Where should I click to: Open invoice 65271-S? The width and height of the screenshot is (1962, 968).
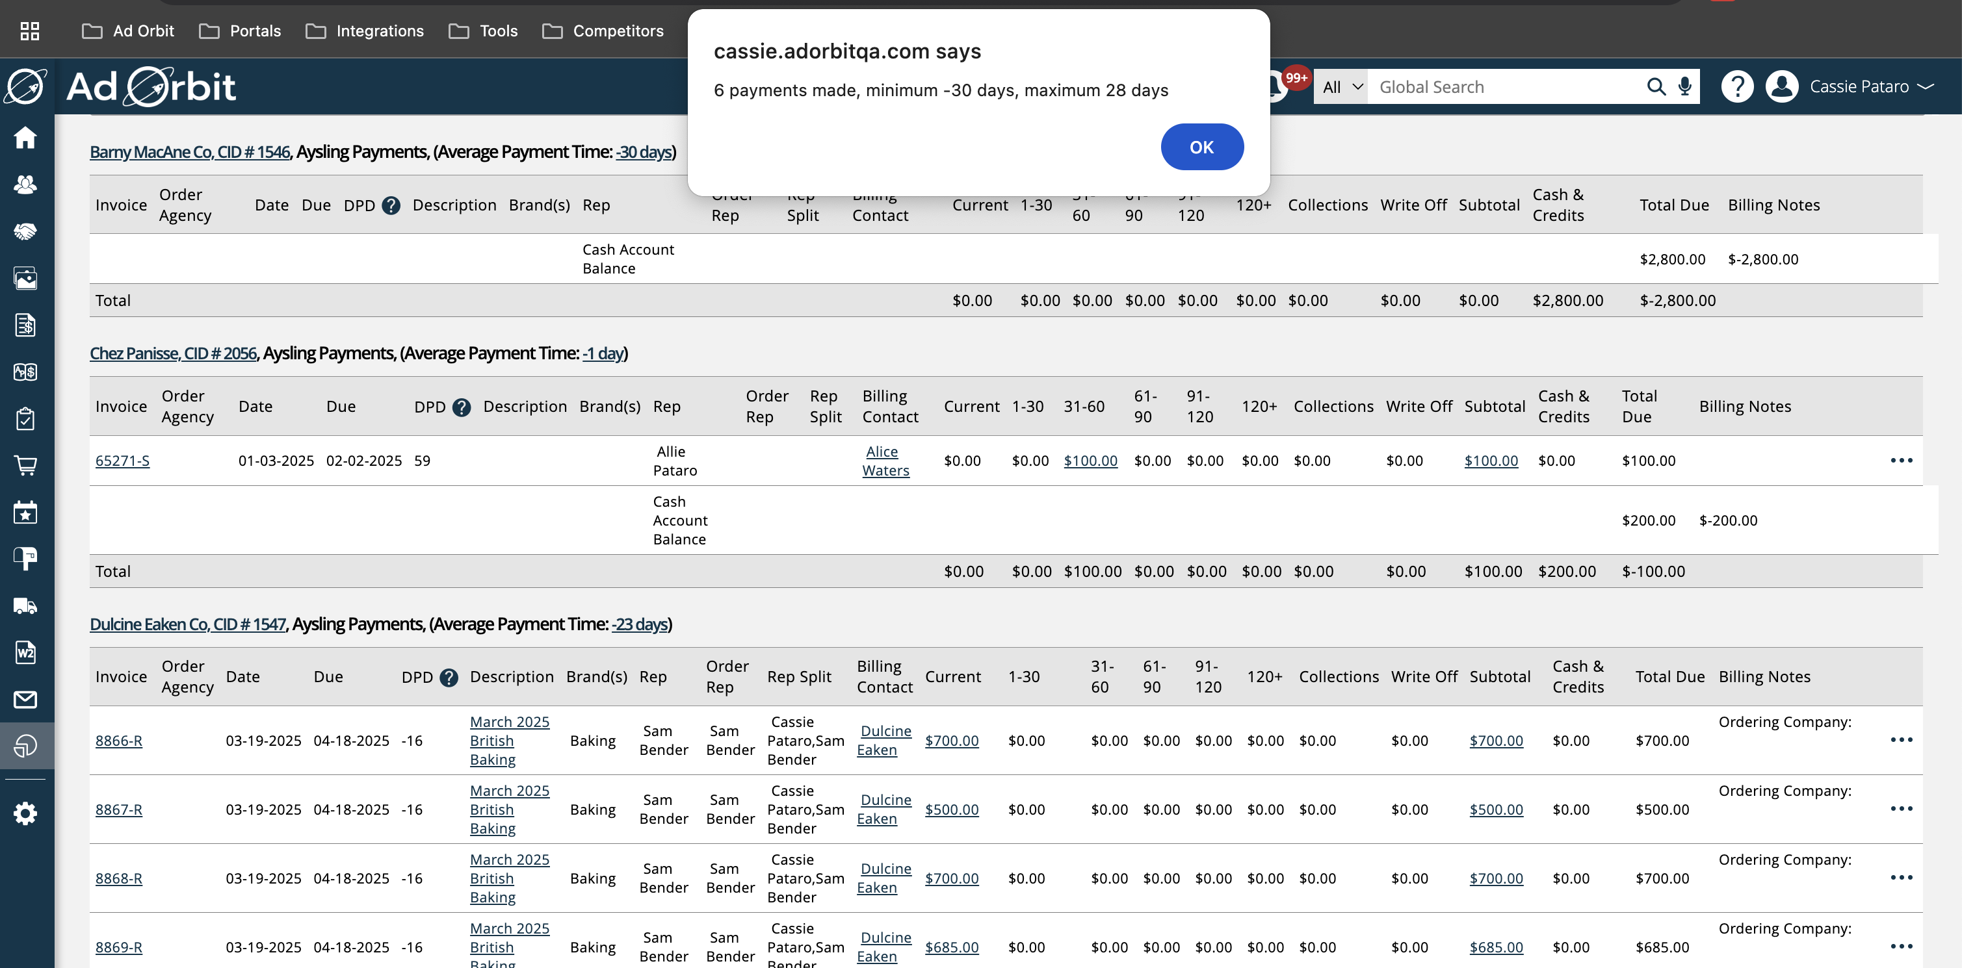pos(122,461)
